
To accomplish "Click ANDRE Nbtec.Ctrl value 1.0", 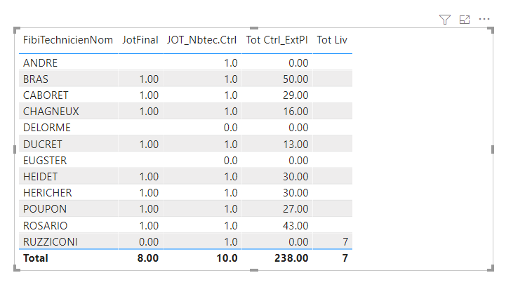I will 231,62.
